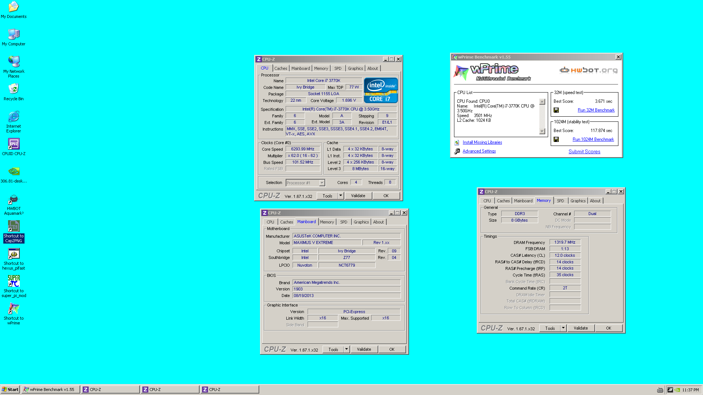Click Tools button in Mainboard window
This screenshot has width=703, height=395.
pos(333,349)
